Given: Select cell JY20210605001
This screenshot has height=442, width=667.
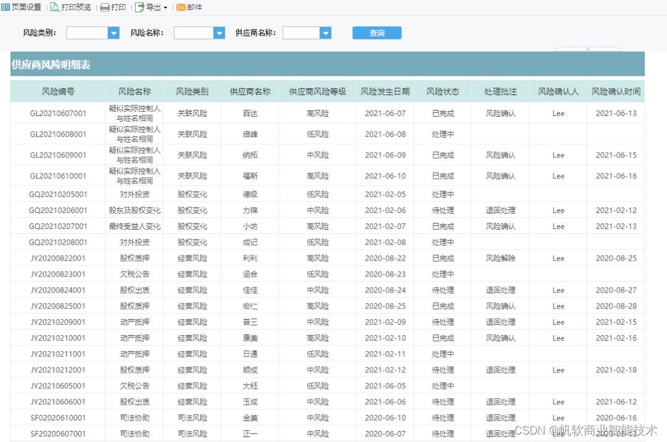Looking at the screenshot, I should point(58,386).
